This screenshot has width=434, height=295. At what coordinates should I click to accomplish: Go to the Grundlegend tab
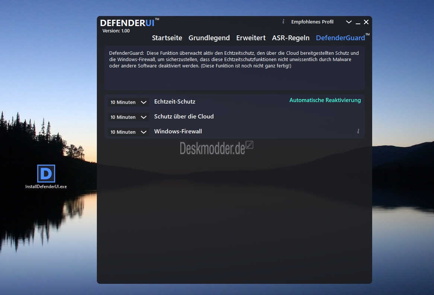pyautogui.click(x=209, y=38)
